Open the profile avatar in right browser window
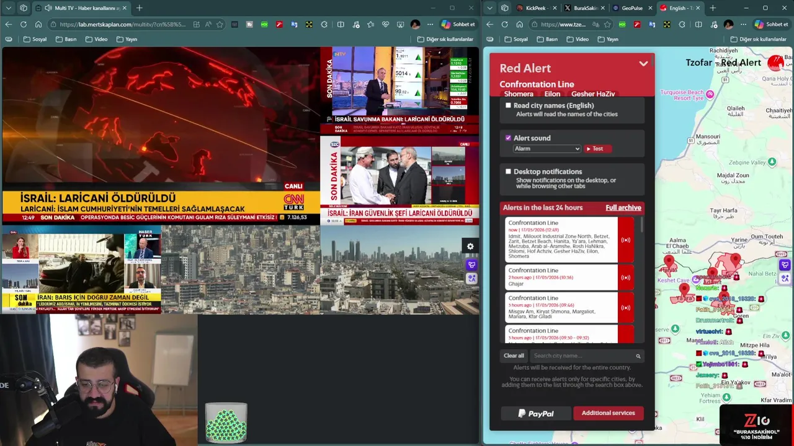The width and height of the screenshot is (794, 446). [x=728, y=24]
